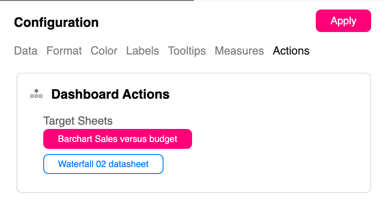Click the Target Sheets label

[x=78, y=121]
